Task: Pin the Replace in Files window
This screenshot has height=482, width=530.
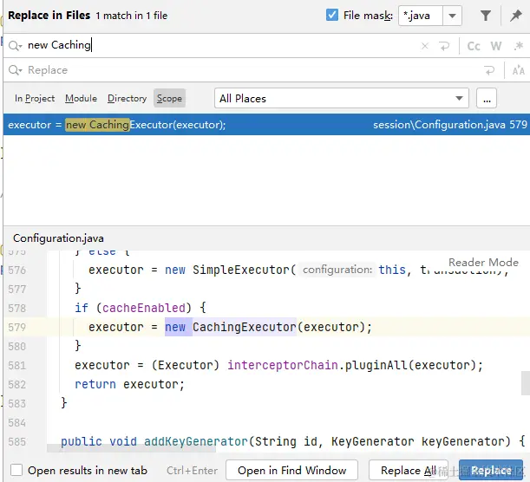Action: click(x=516, y=16)
